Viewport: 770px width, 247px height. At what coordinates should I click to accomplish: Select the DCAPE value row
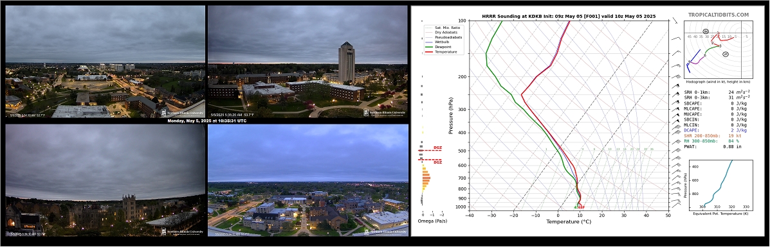tap(715, 130)
